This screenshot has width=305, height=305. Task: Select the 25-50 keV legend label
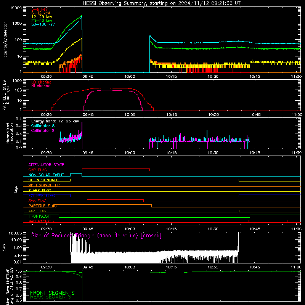click(42, 21)
